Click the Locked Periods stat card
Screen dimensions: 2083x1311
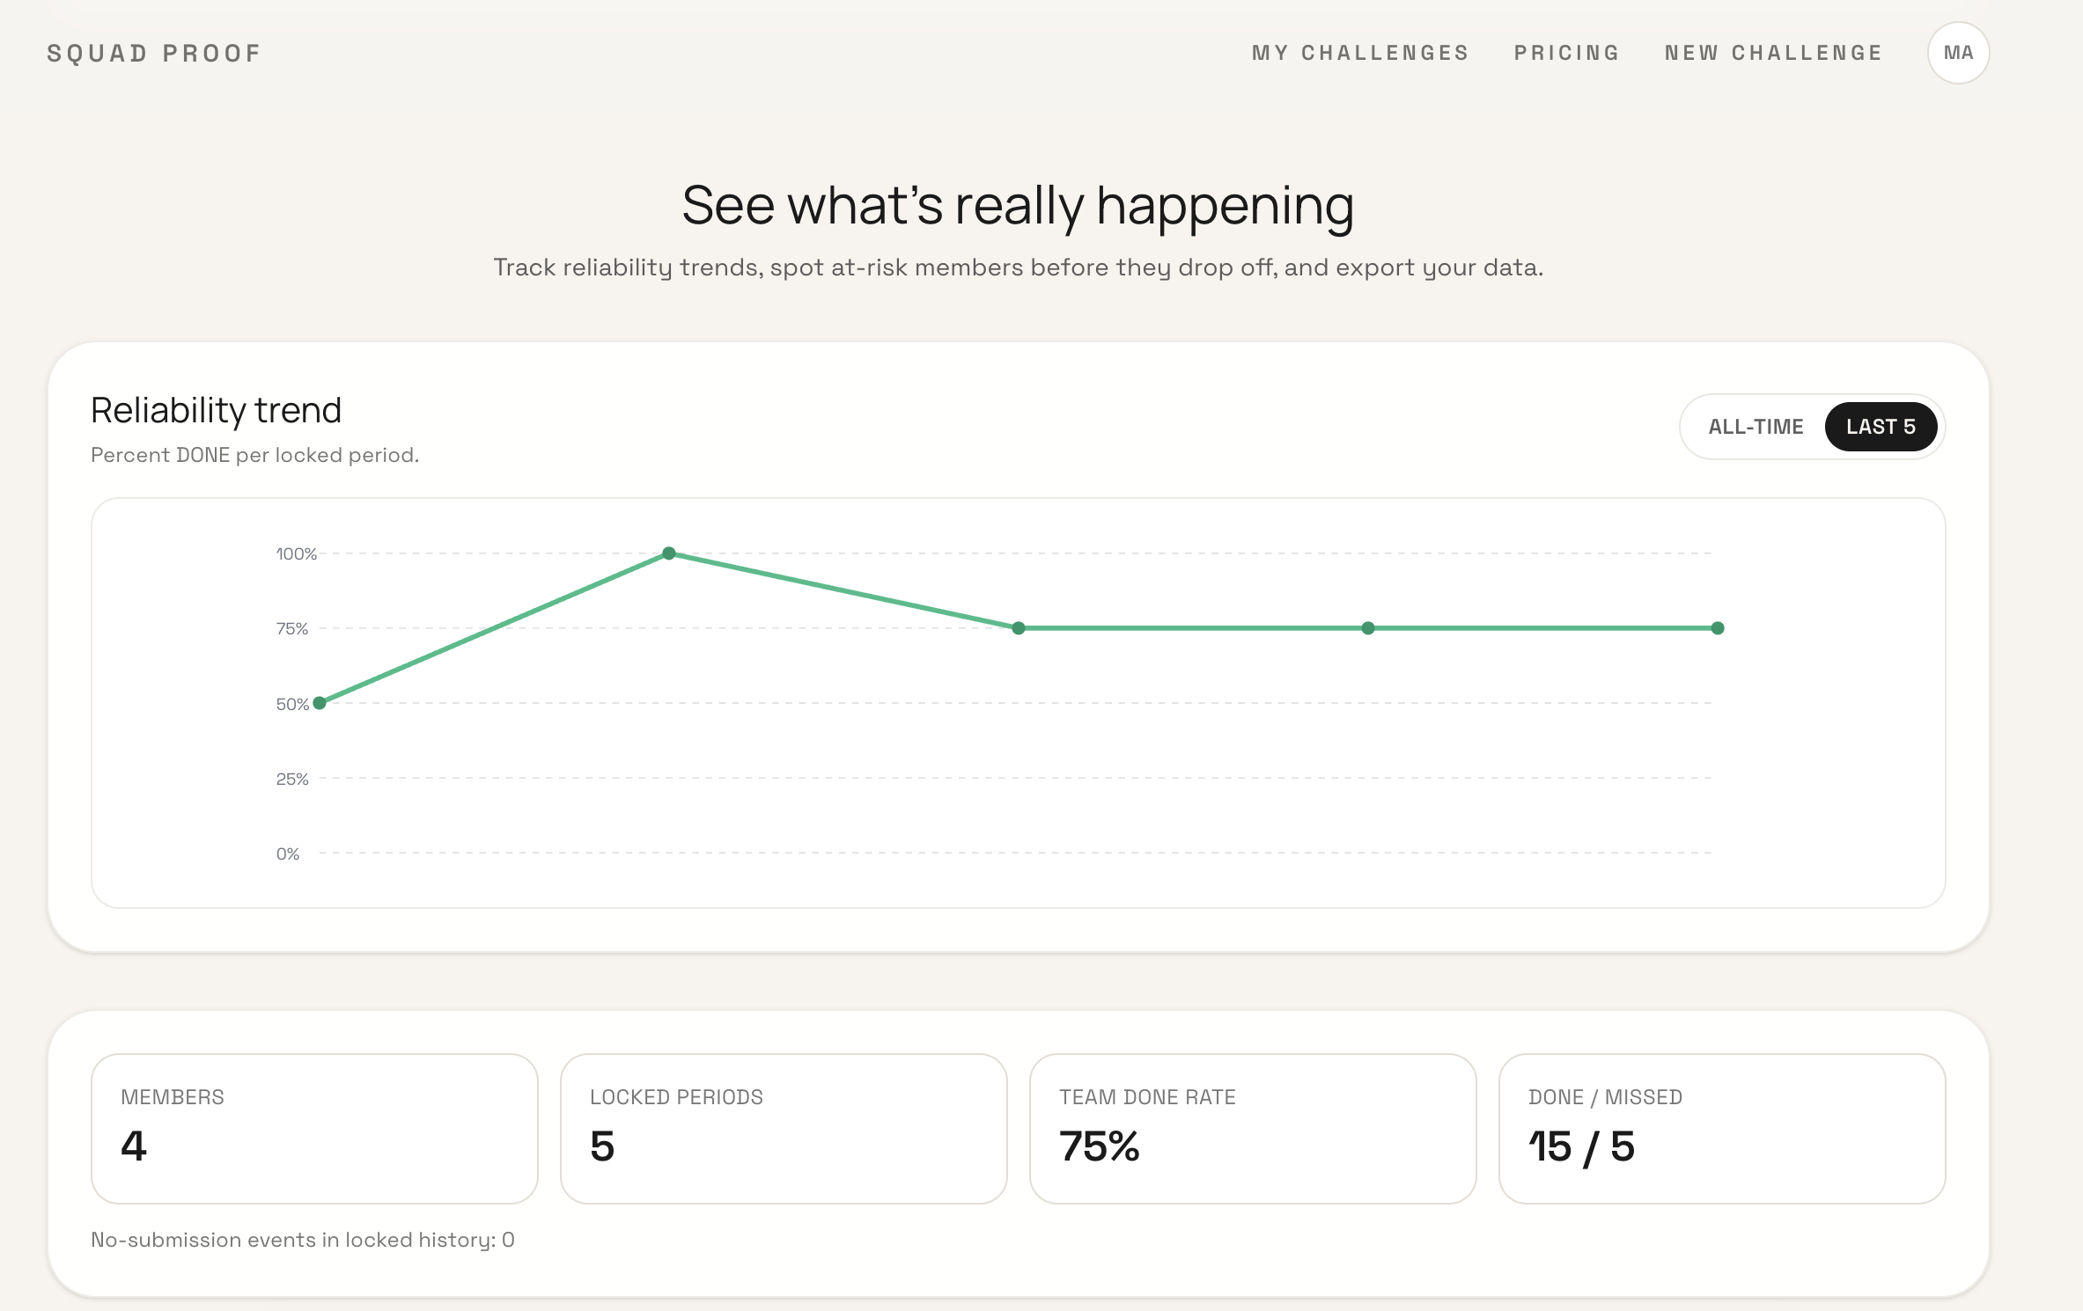tap(784, 1128)
